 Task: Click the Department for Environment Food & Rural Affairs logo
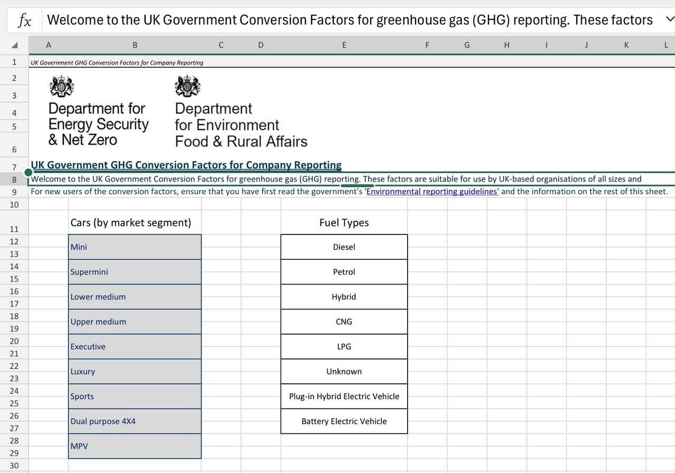coord(241,112)
